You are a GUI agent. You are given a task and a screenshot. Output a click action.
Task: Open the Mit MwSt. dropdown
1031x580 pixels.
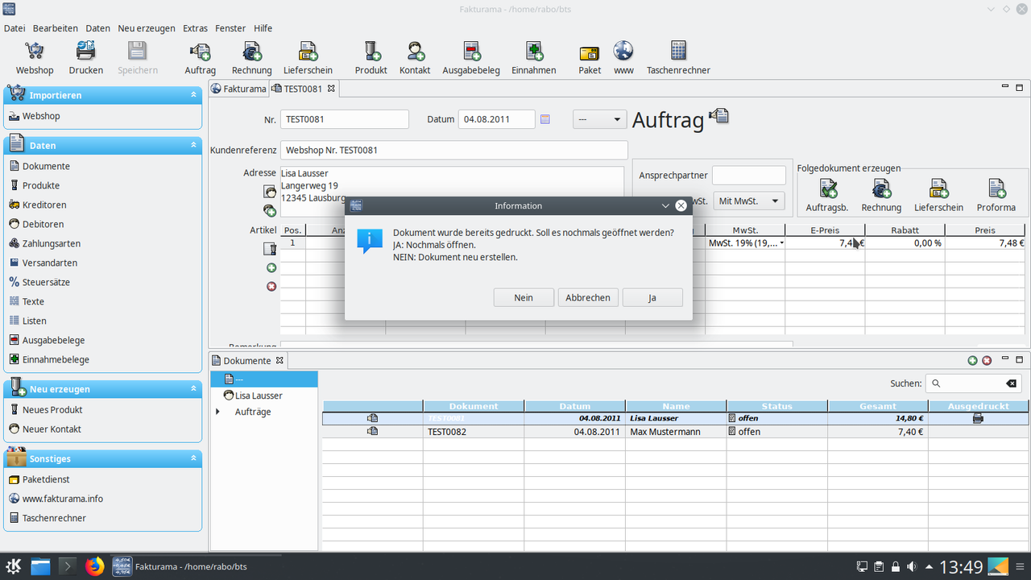749,201
